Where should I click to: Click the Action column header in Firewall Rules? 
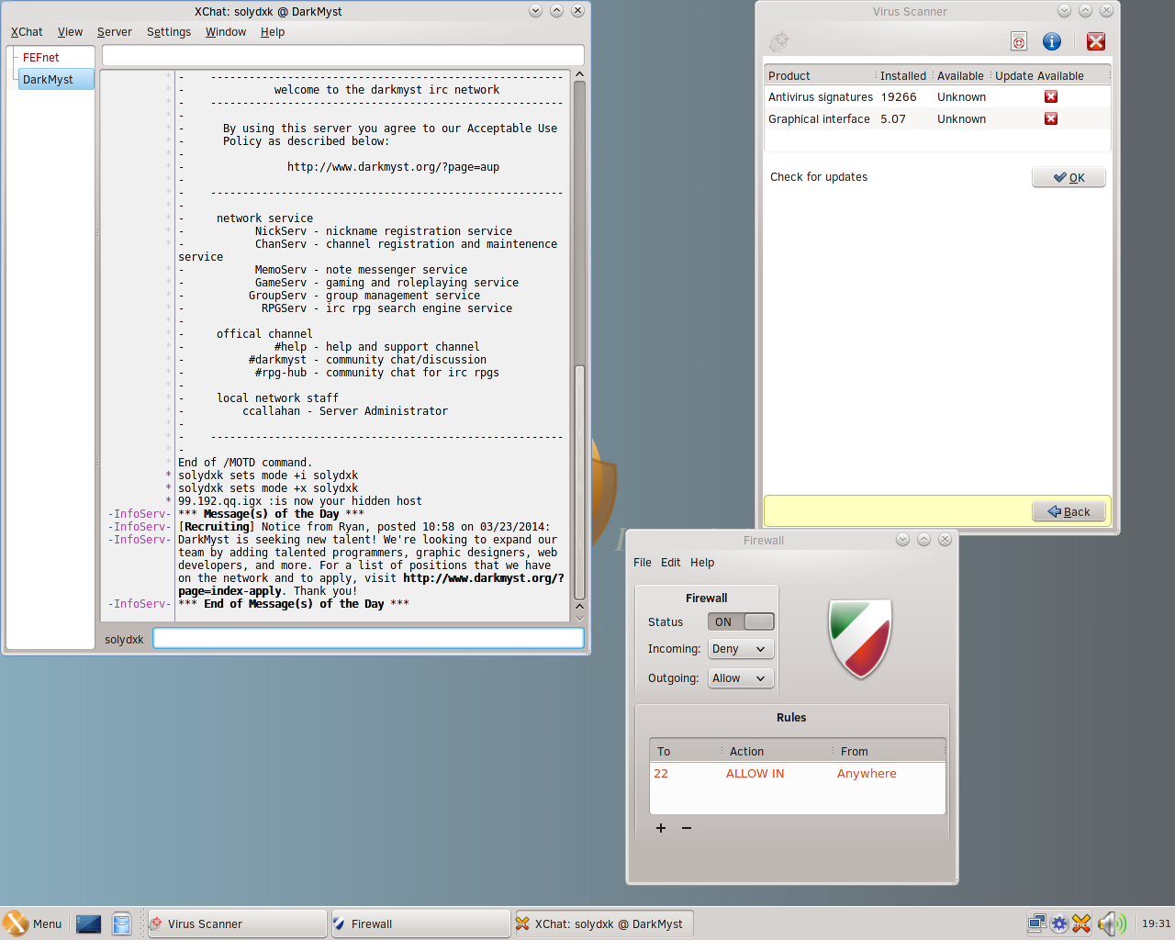(777, 752)
